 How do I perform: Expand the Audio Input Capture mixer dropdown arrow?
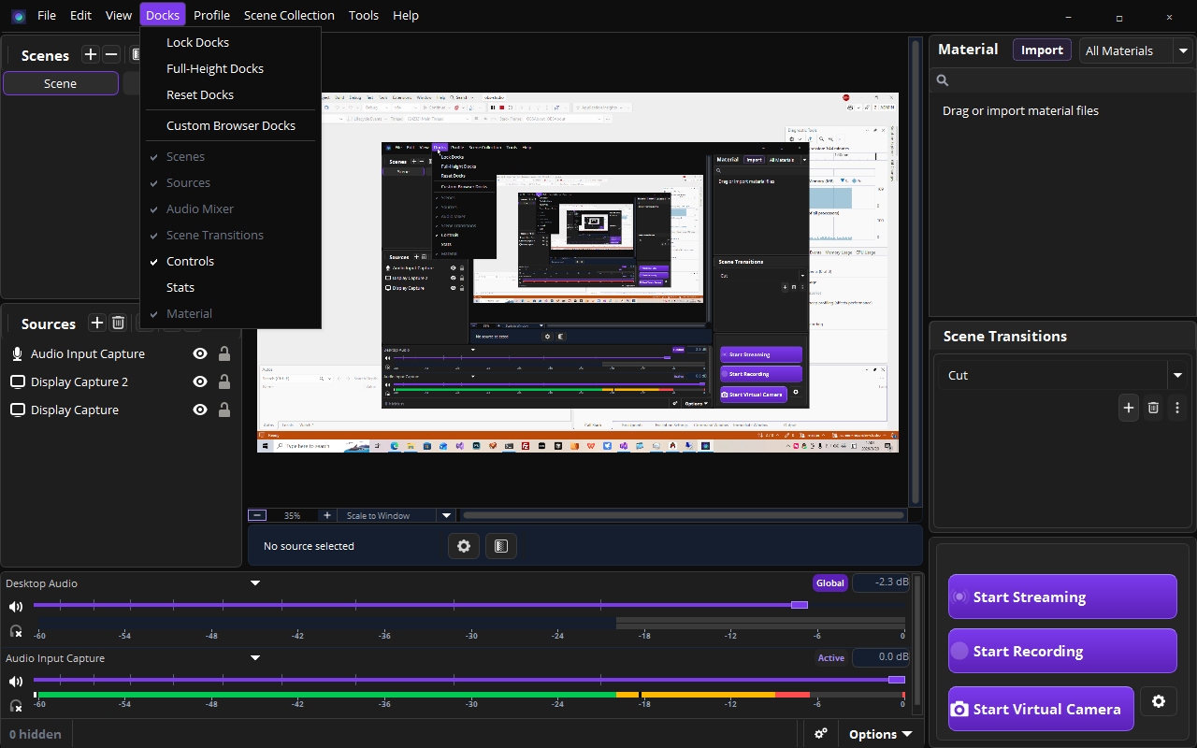point(254,658)
